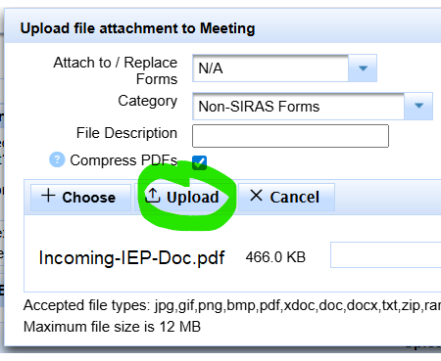Image resolution: width=441 pixels, height=361 pixels.
Task: Click the X icon beside Cancel
Action: click(x=256, y=196)
